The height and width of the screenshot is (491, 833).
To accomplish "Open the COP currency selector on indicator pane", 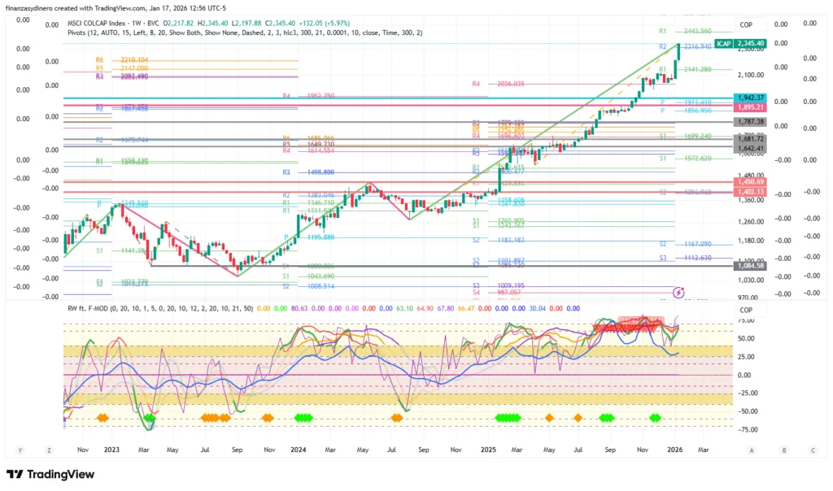I will [746, 310].
